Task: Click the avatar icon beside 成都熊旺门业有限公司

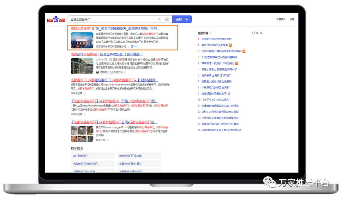Action: coord(98,72)
